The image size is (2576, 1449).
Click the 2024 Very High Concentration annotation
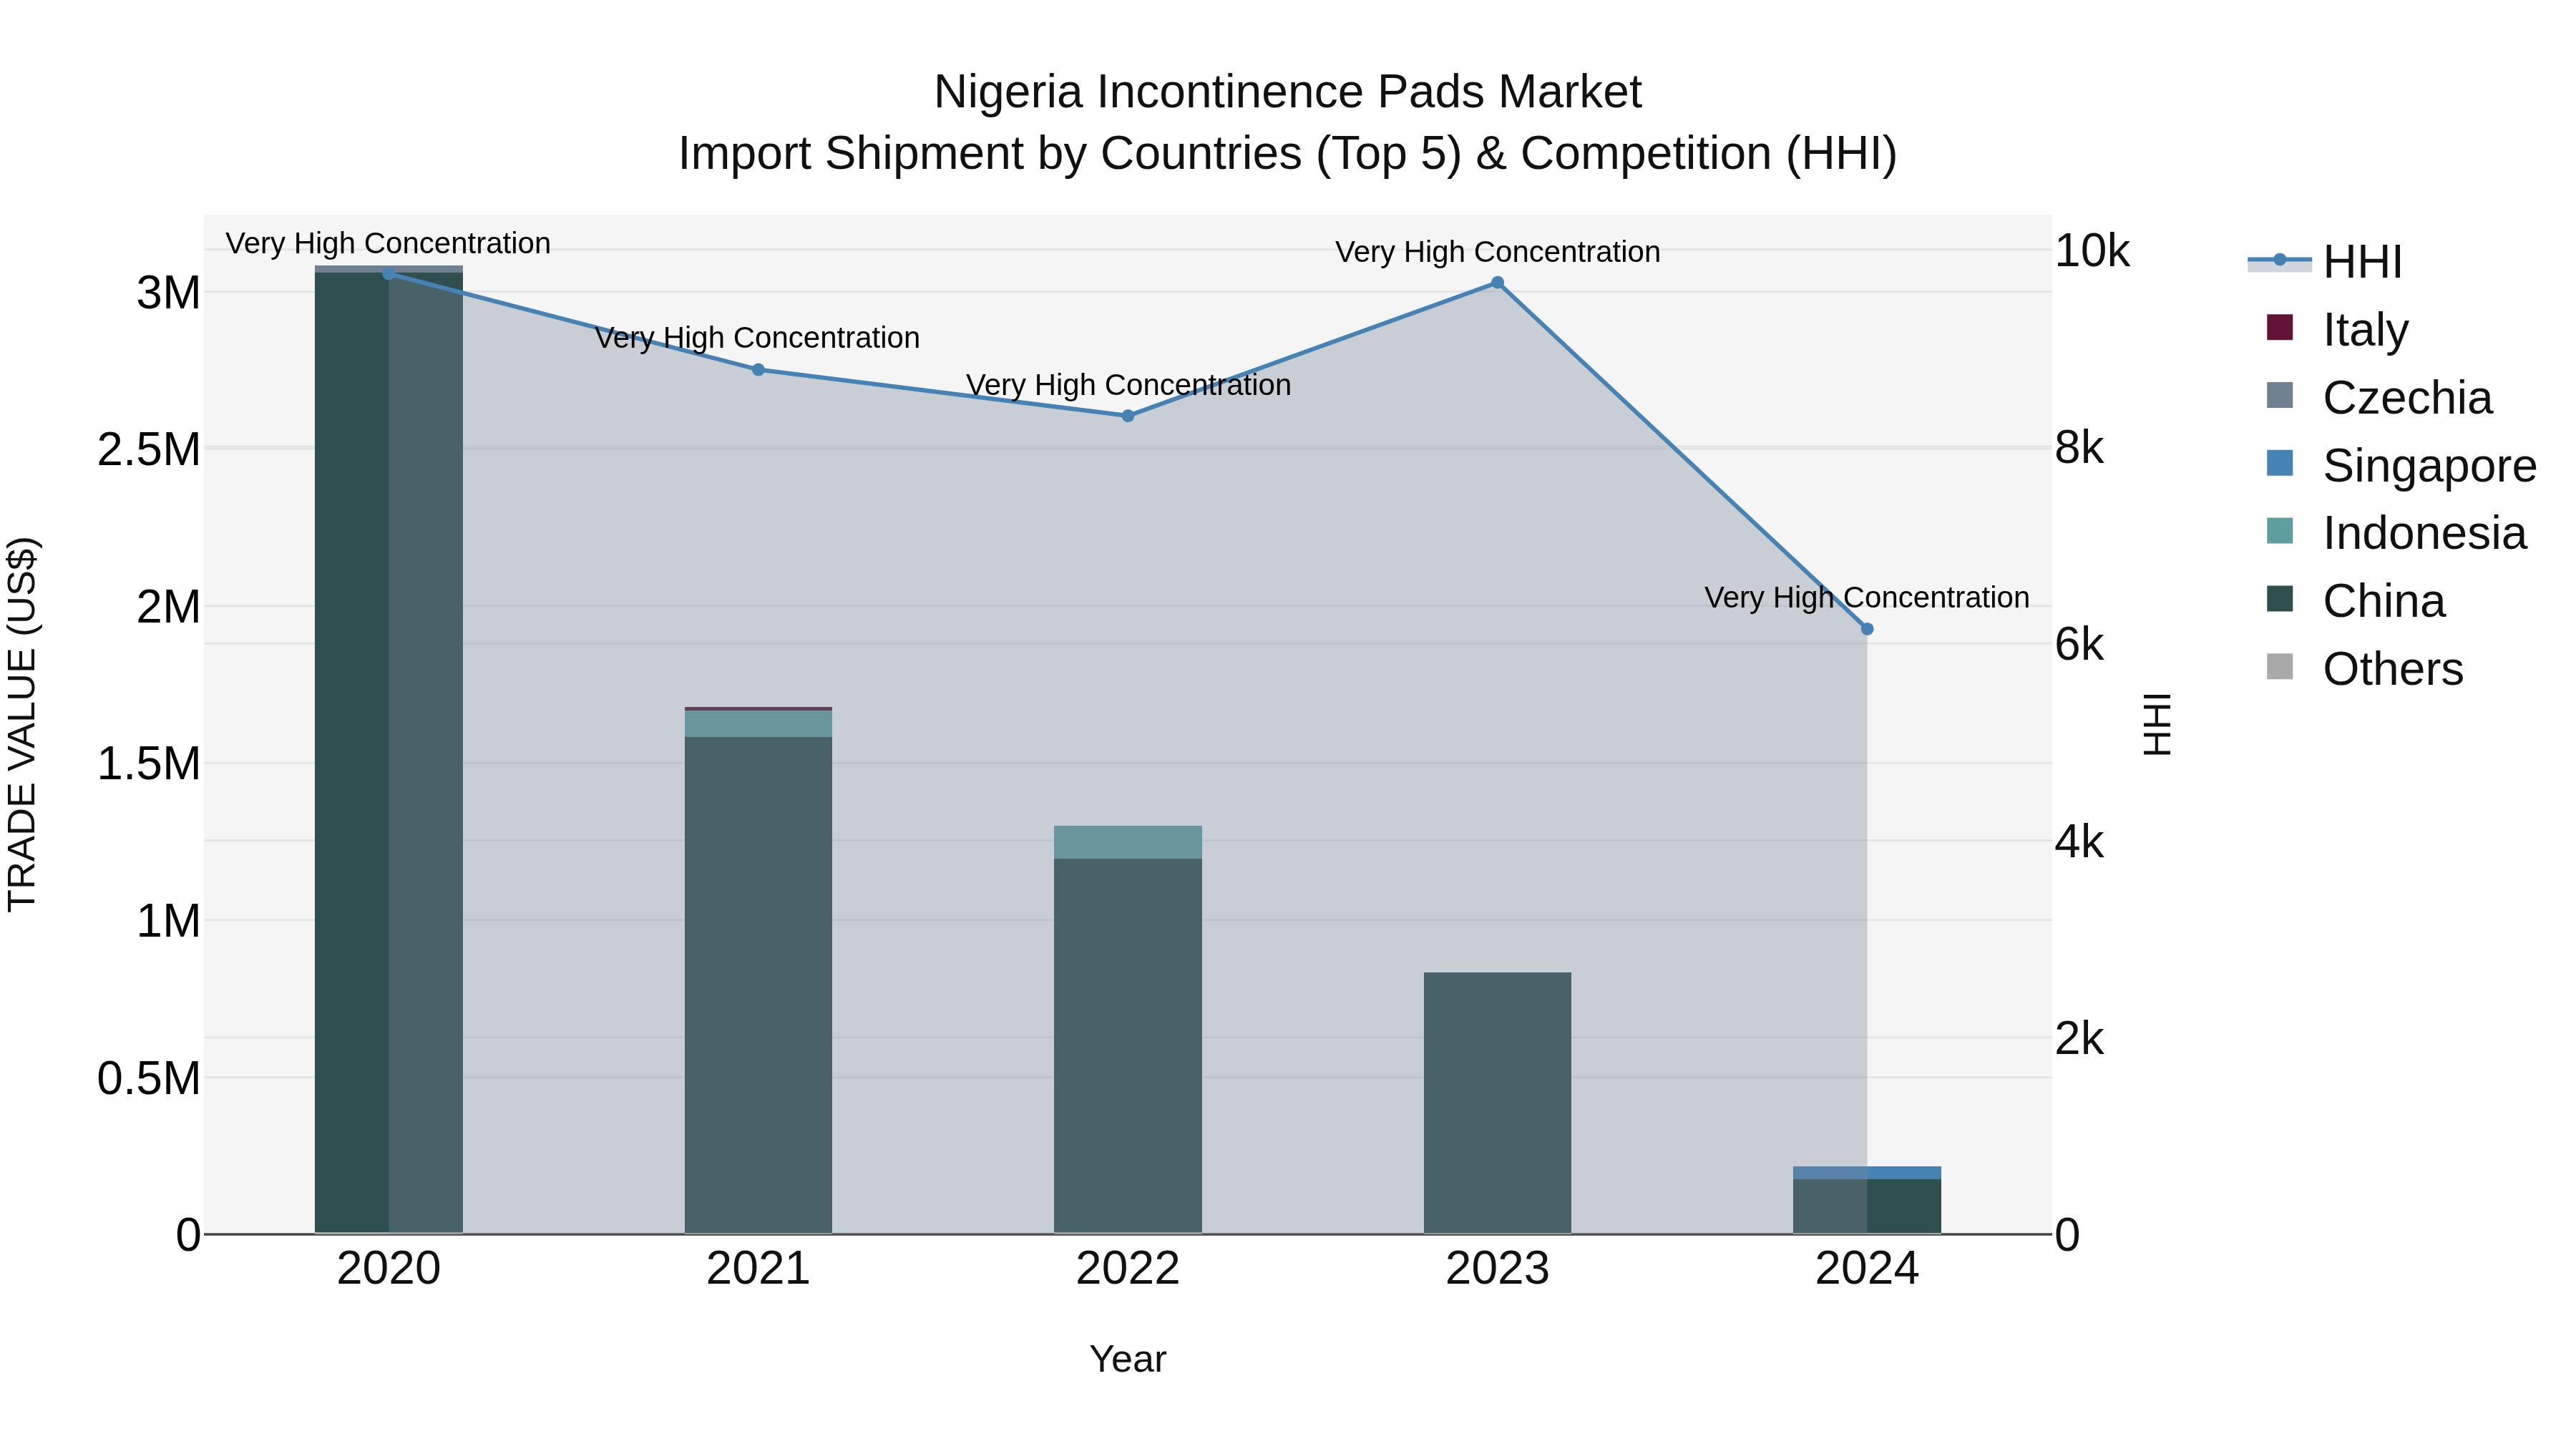click(x=1867, y=597)
